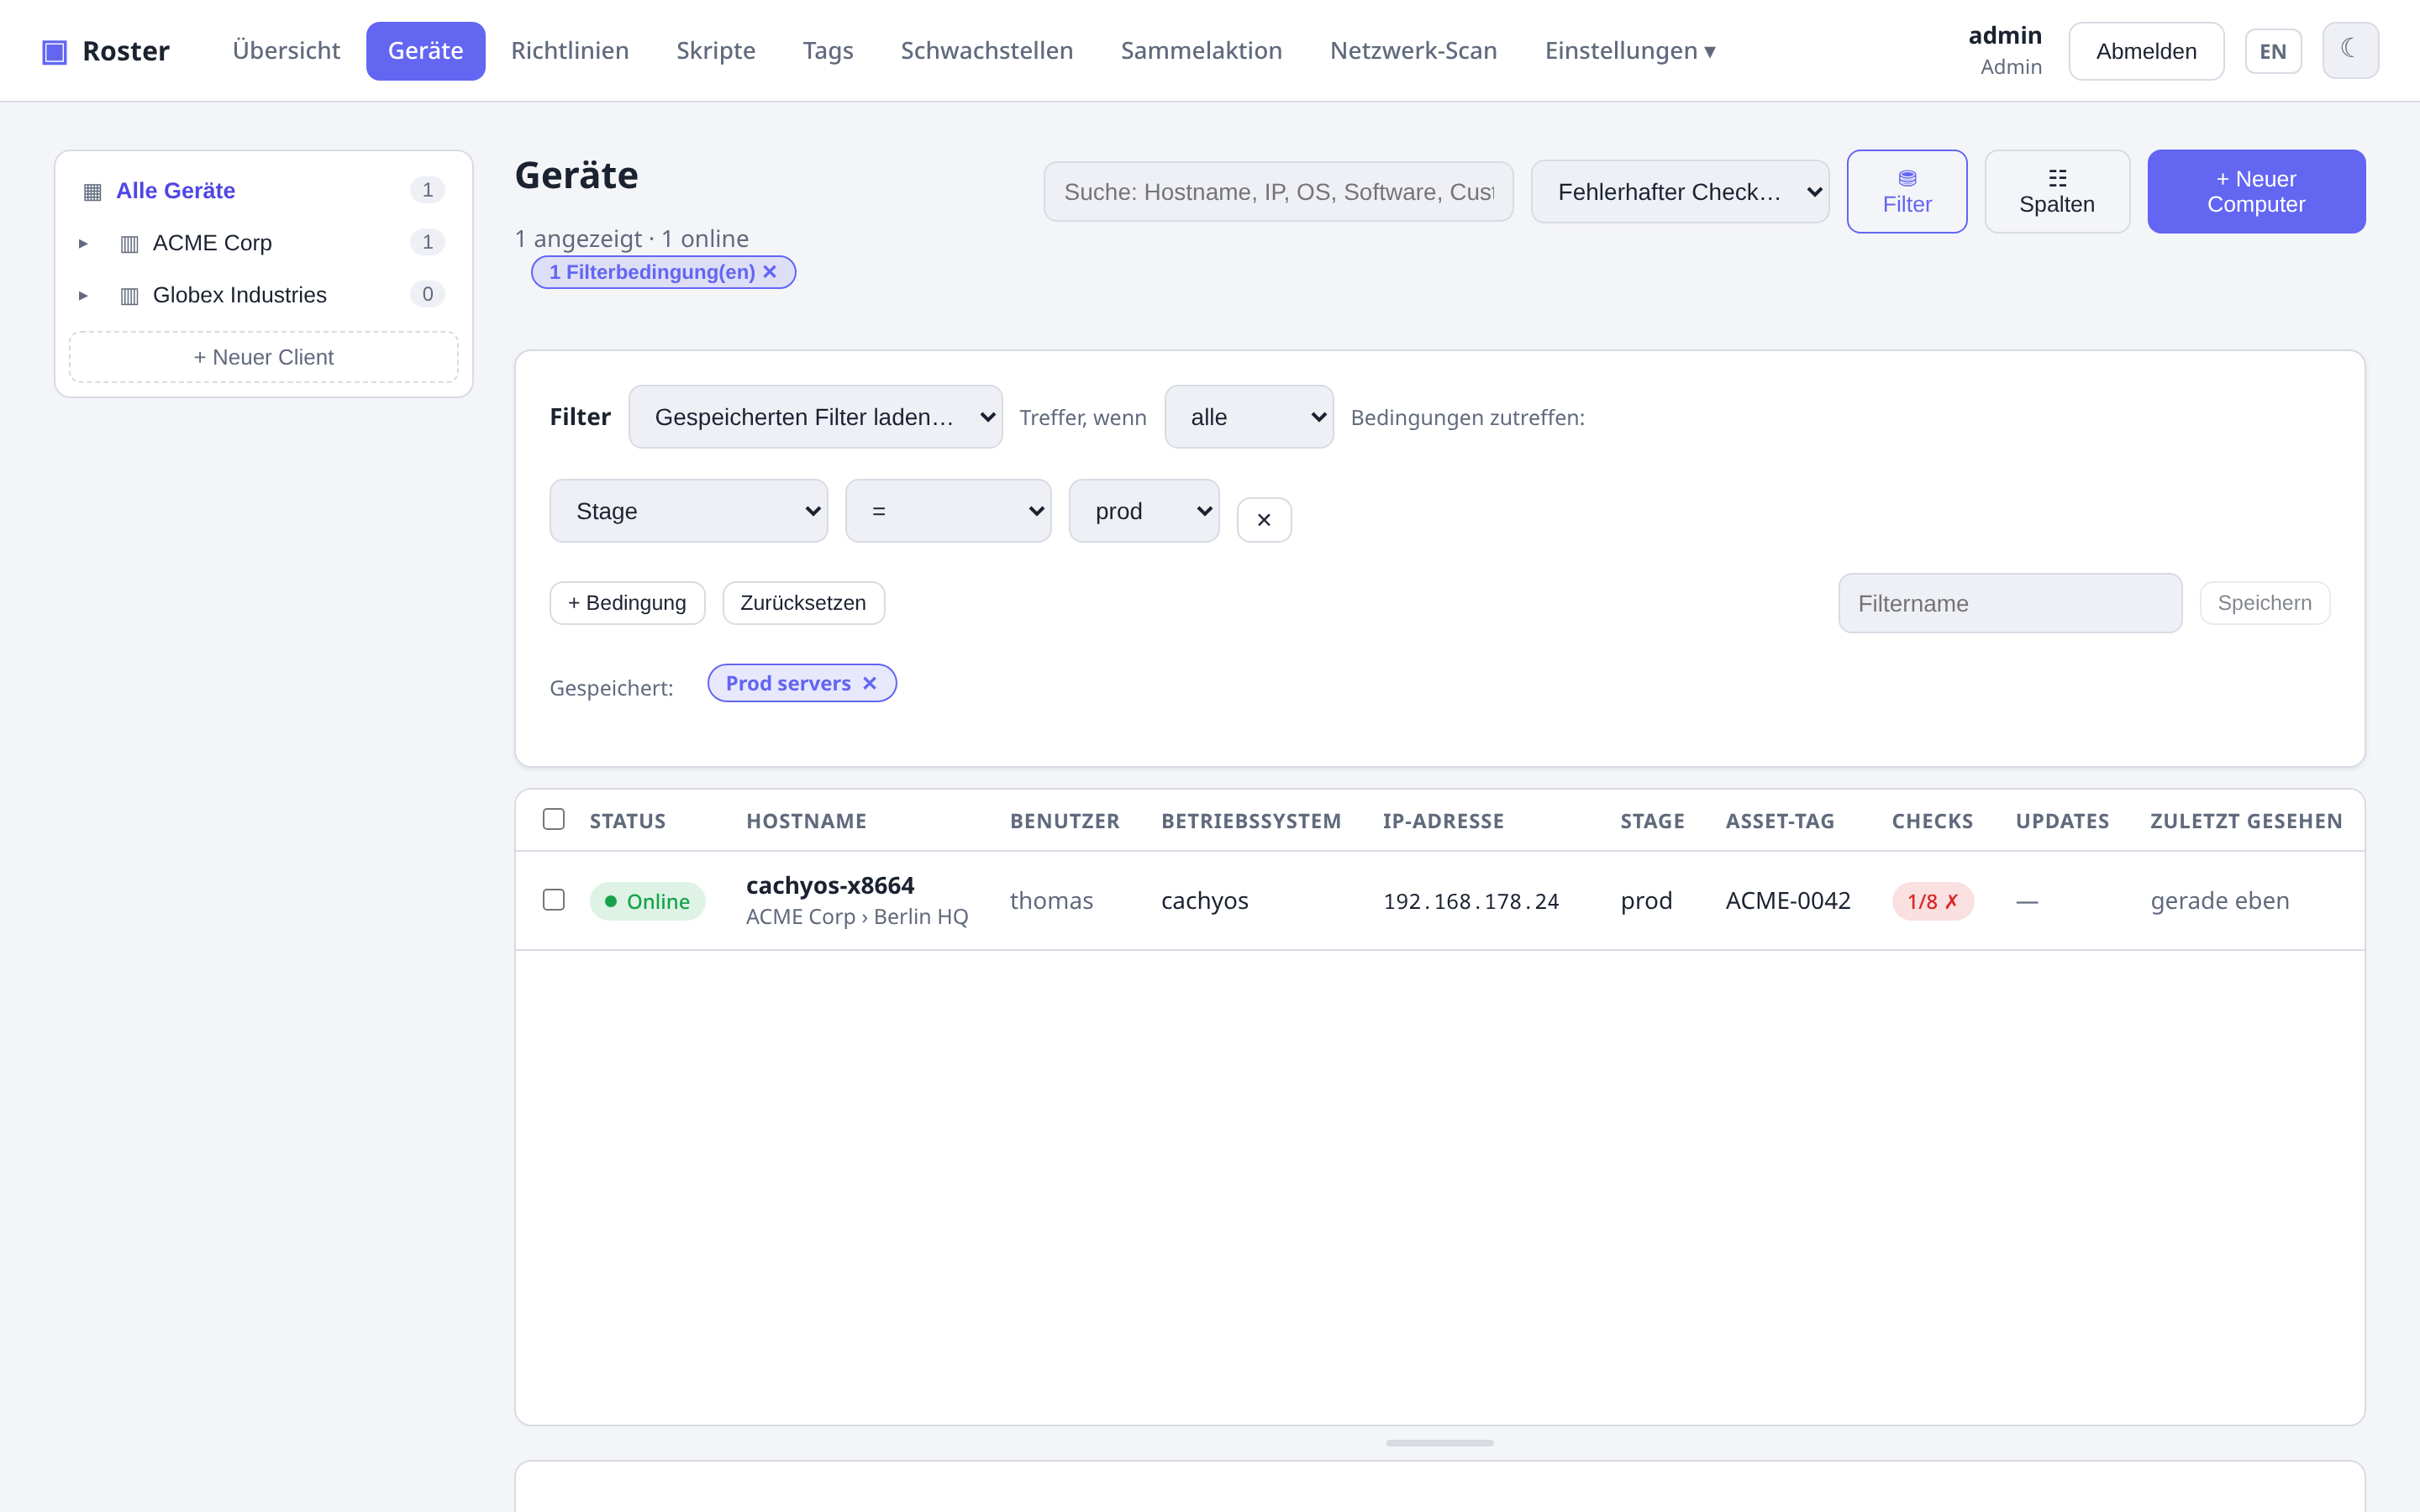Click '+ Neuer Client' button
The height and width of the screenshot is (1512, 2420).
[263, 357]
